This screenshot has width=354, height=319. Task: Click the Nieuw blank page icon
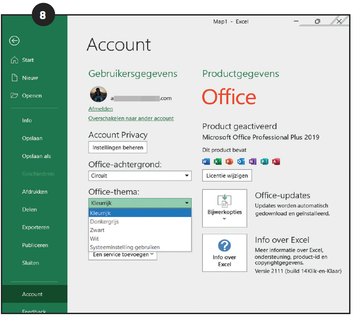[x=15, y=78]
